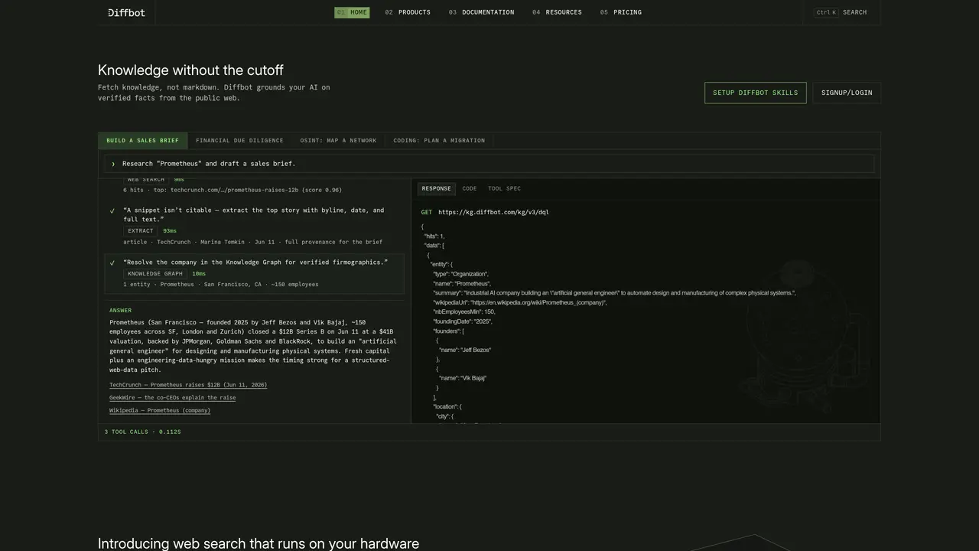979x551 pixels.
Task: Click the "type": "Organization" JSON line
Action: coord(460,274)
